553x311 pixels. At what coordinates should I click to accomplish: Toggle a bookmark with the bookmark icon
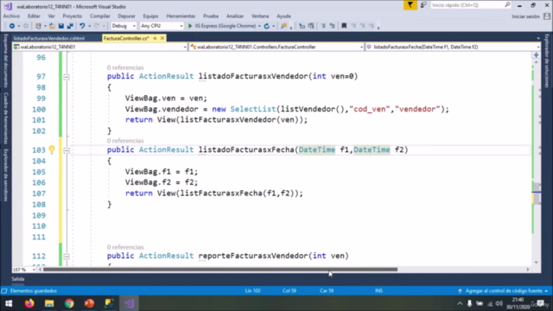(344, 26)
